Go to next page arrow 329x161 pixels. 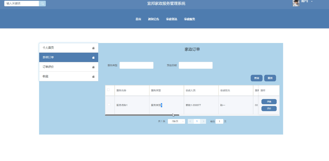[x=203, y=121]
